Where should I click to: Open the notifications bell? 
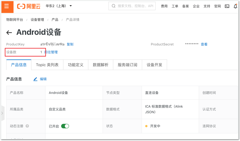point(235,6)
